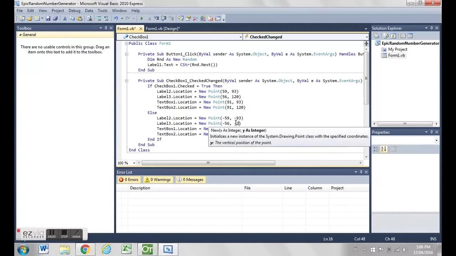456x256 pixels.
Task: Open the Undo history dropdown arrow
Action: [122, 18]
